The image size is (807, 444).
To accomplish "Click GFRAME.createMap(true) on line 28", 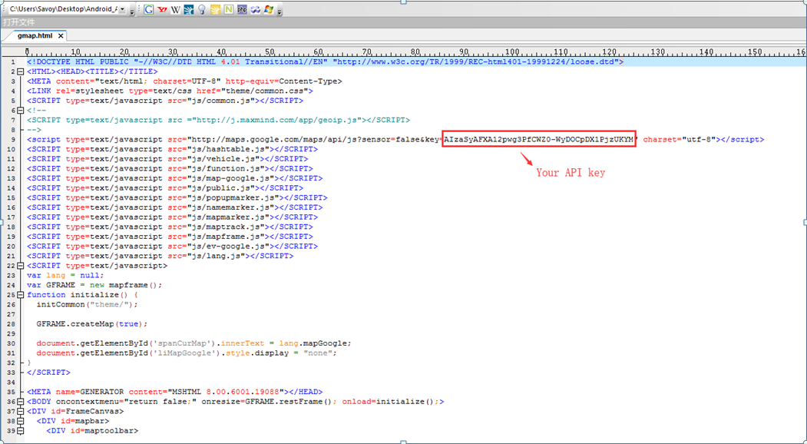I will (90, 324).
